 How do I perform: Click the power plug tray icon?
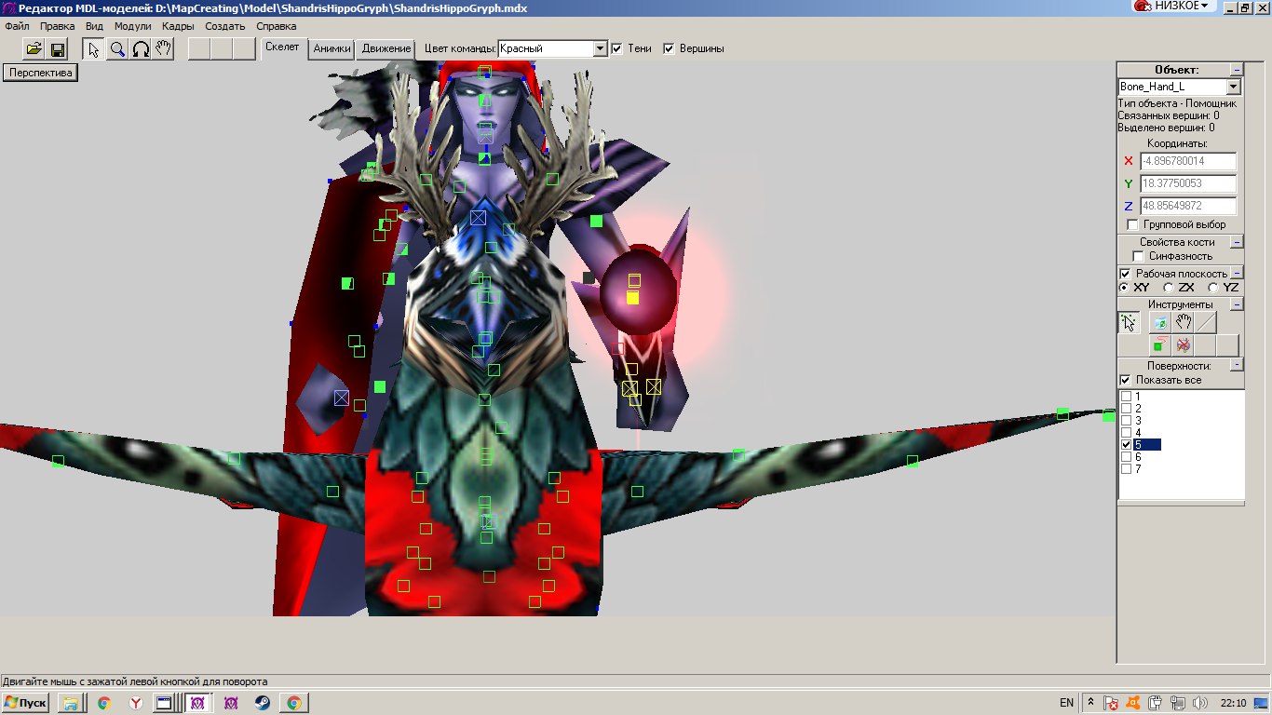click(x=1155, y=703)
